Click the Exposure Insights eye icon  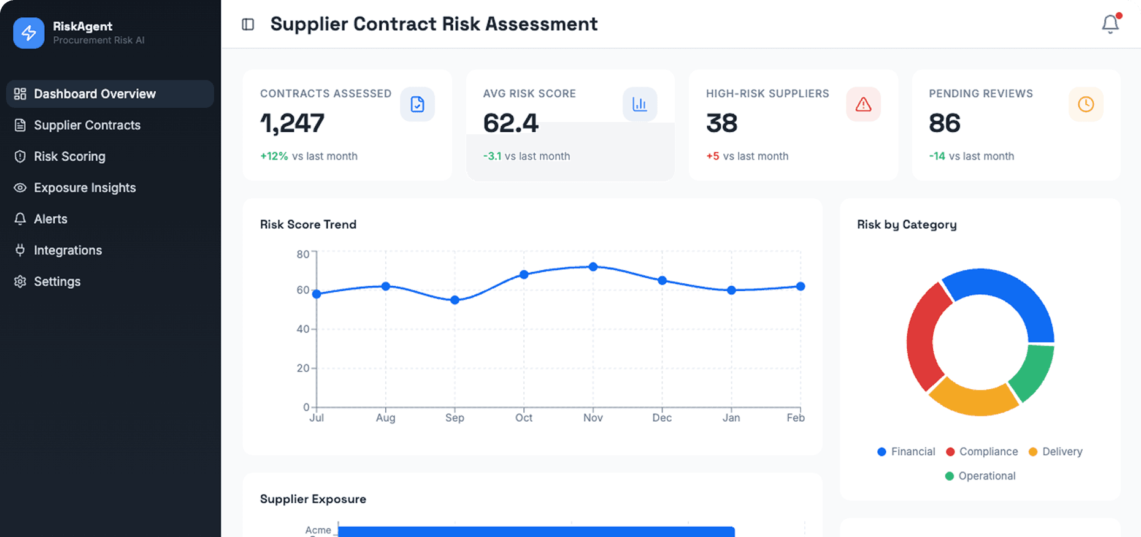tap(20, 188)
